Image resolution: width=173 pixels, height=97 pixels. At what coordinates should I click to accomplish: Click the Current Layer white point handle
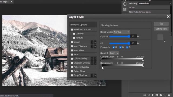(143, 60)
